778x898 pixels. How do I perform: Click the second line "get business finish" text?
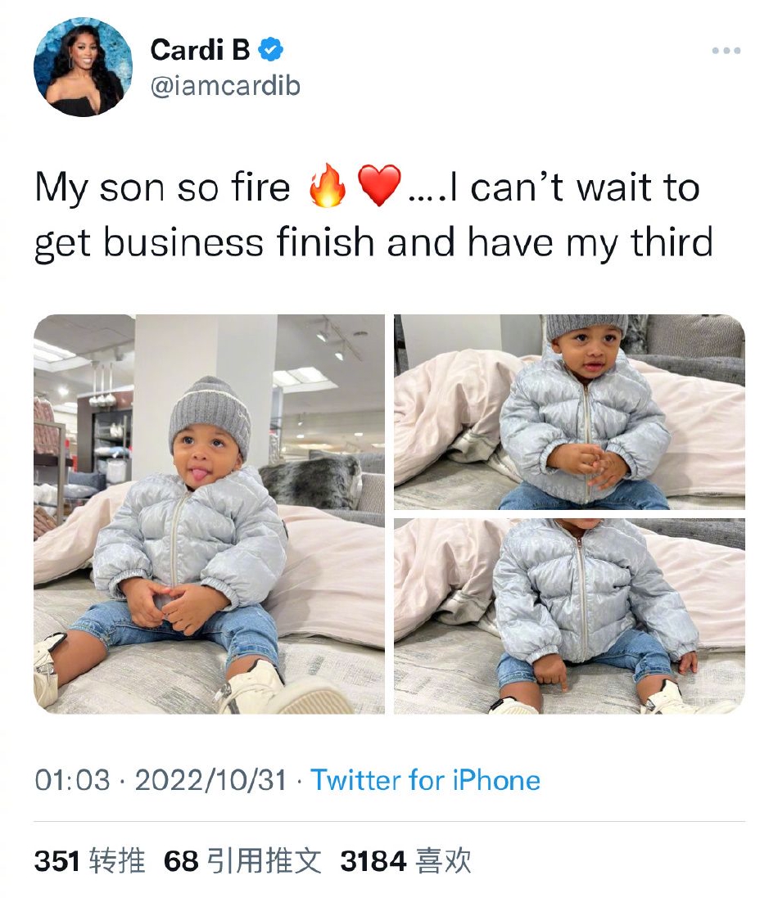click(x=205, y=242)
